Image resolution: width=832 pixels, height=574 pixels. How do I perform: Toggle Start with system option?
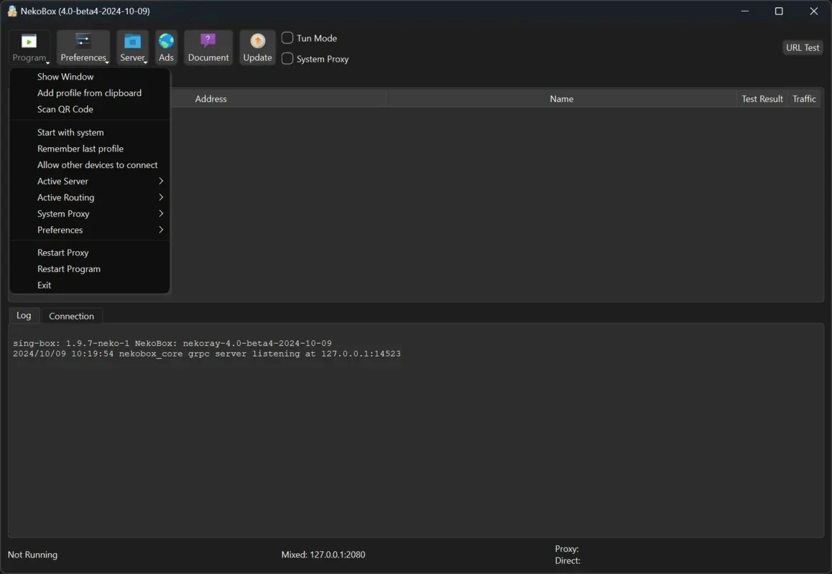[70, 132]
